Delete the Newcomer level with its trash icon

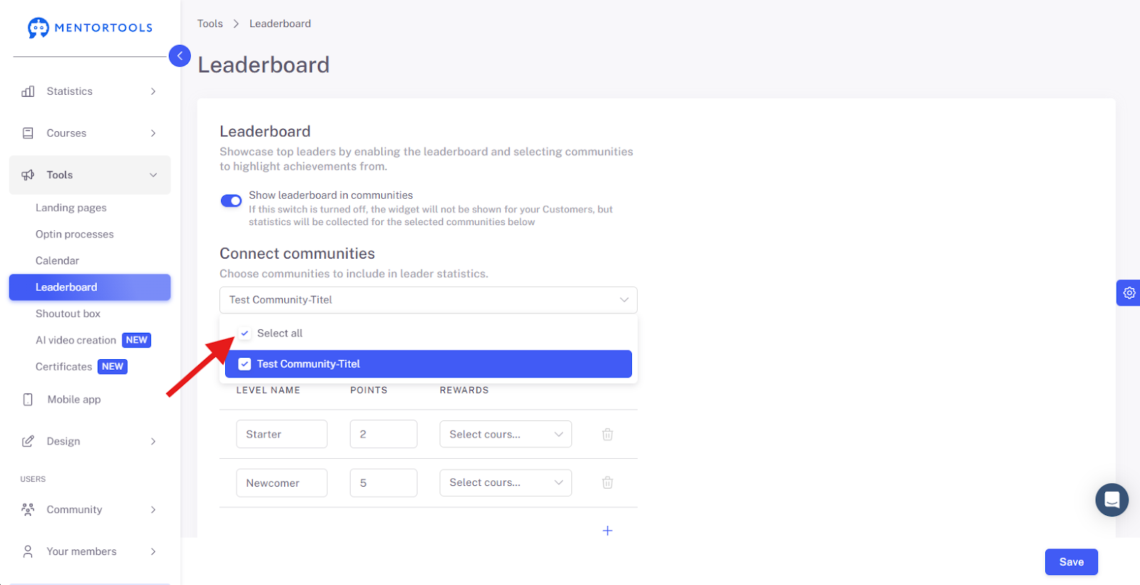pos(608,482)
